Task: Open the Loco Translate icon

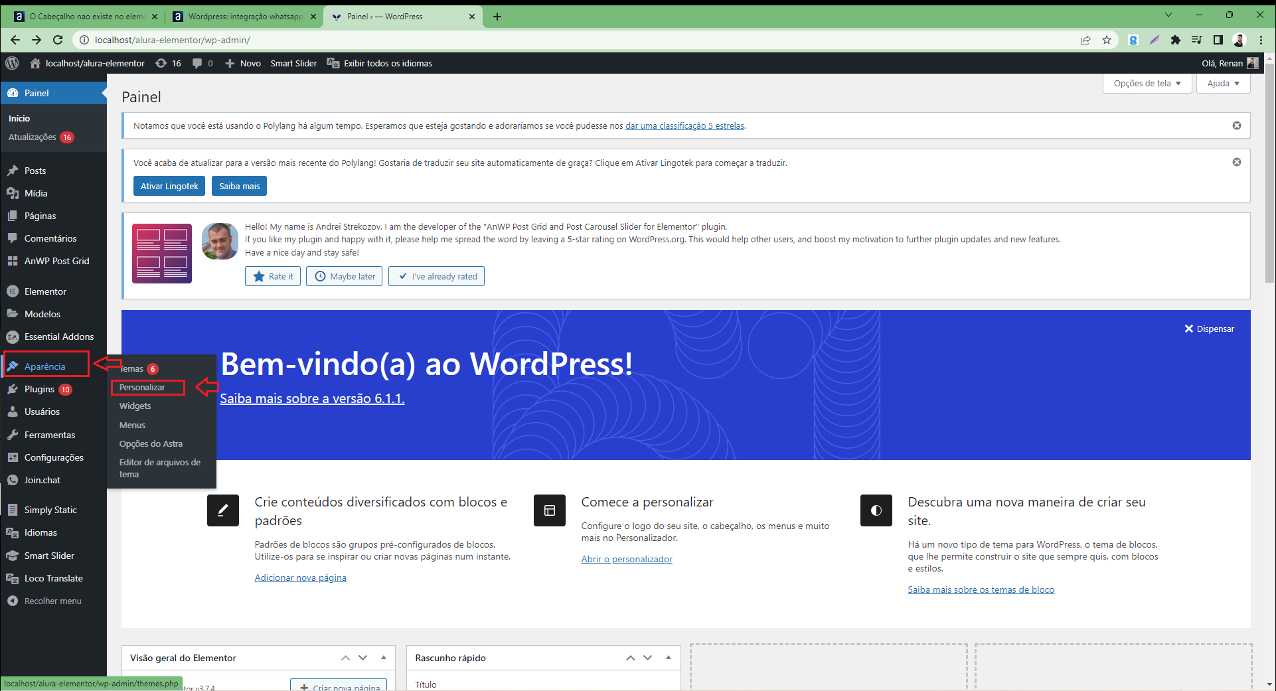Action: [13, 578]
